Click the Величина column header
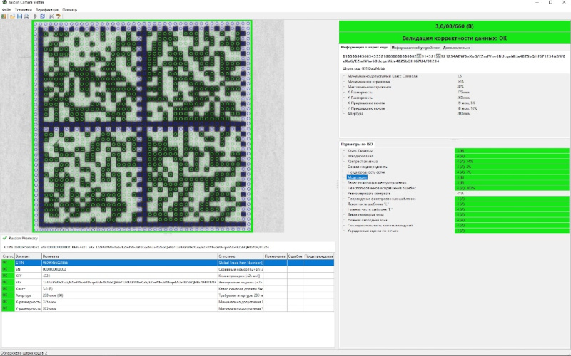The width and height of the screenshot is (571, 356). pyautogui.click(x=129, y=256)
